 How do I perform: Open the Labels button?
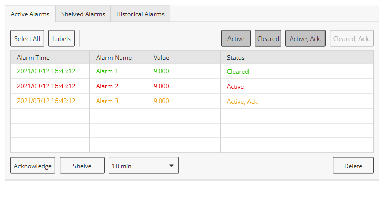point(62,38)
